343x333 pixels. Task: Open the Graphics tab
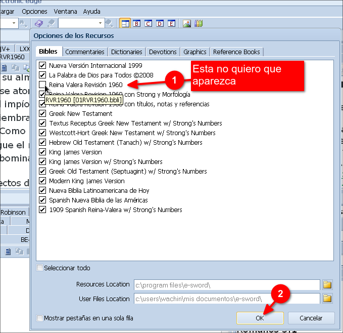tap(195, 52)
